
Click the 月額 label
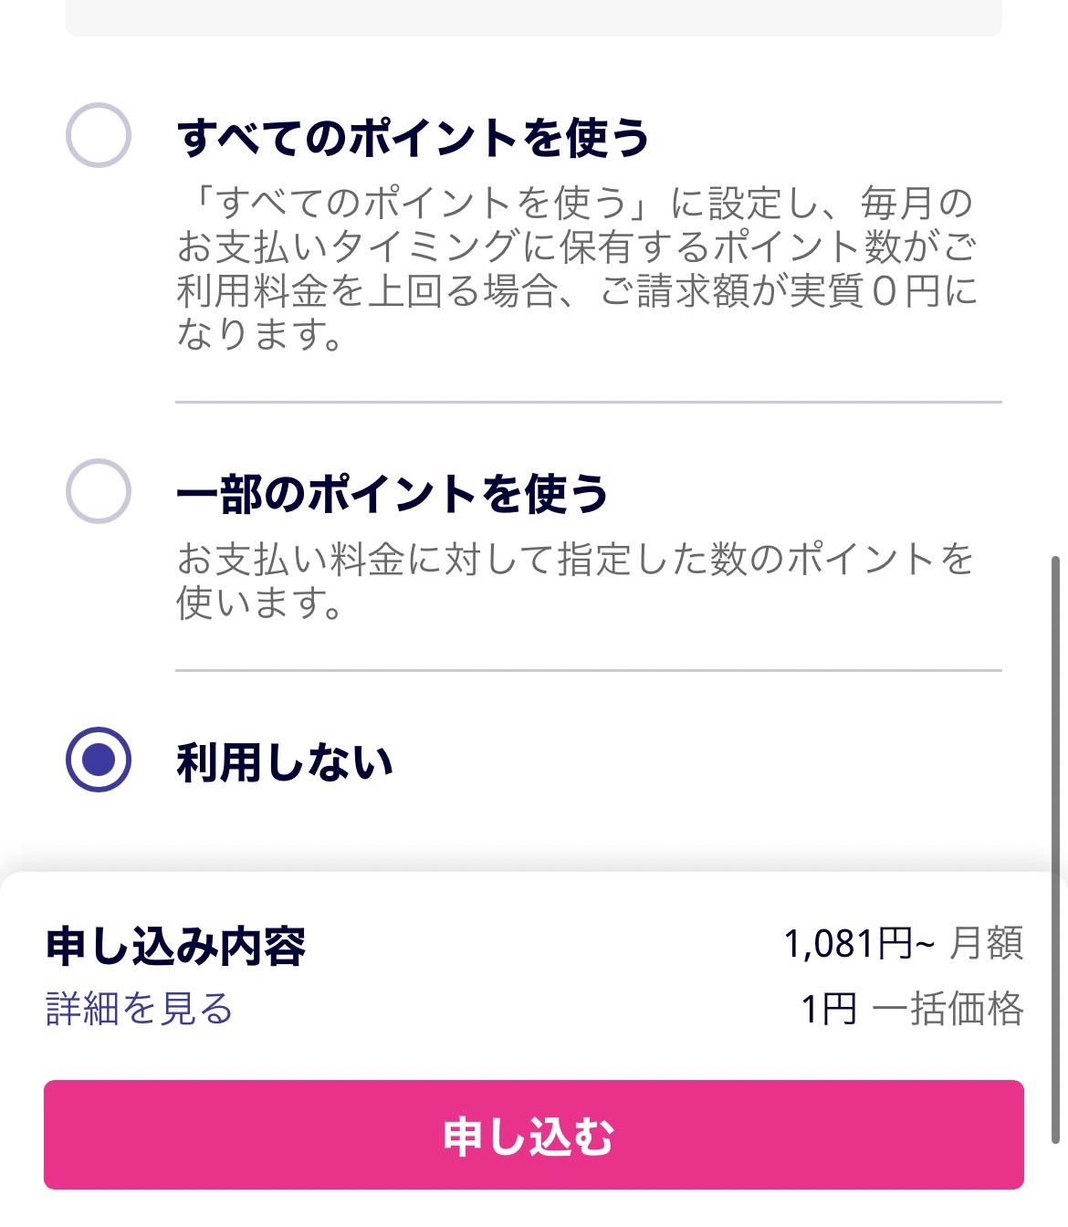987,944
